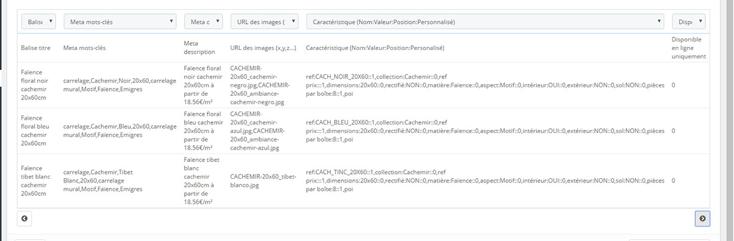Click the Meta description column header

[x=199, y=48]
